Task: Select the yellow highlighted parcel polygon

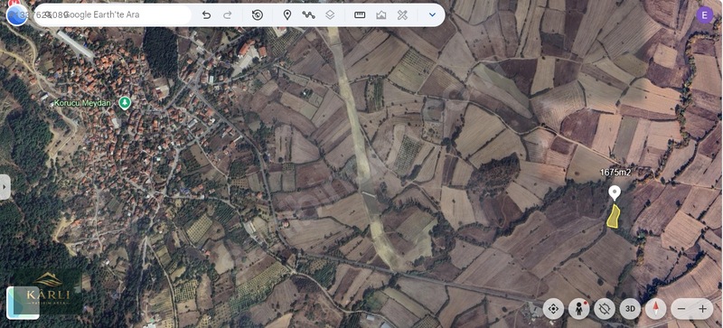Action: (x=613, y=217)
